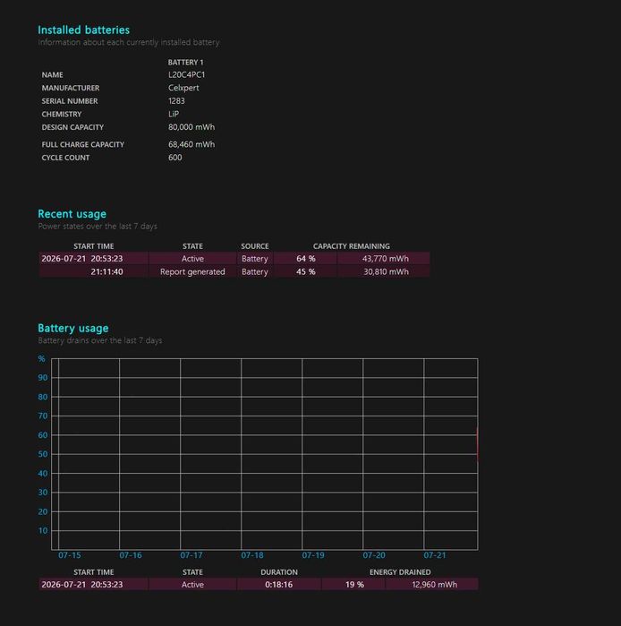Click the 50 tick on chart axis
Viewport: 621px width, 626px height.
pos(43,454)
